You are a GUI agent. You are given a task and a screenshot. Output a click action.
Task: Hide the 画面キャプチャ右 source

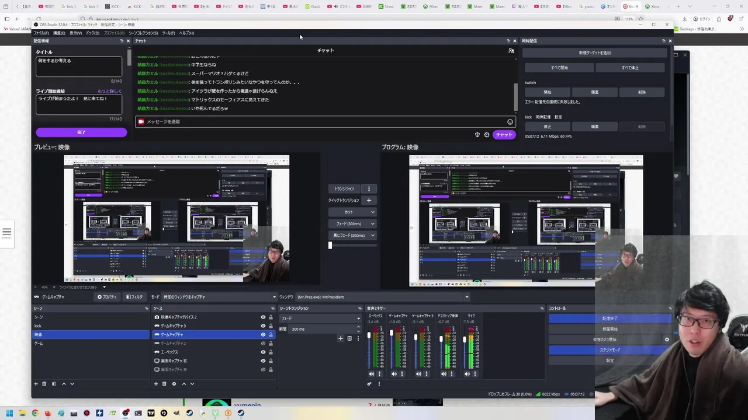point(263,360)
